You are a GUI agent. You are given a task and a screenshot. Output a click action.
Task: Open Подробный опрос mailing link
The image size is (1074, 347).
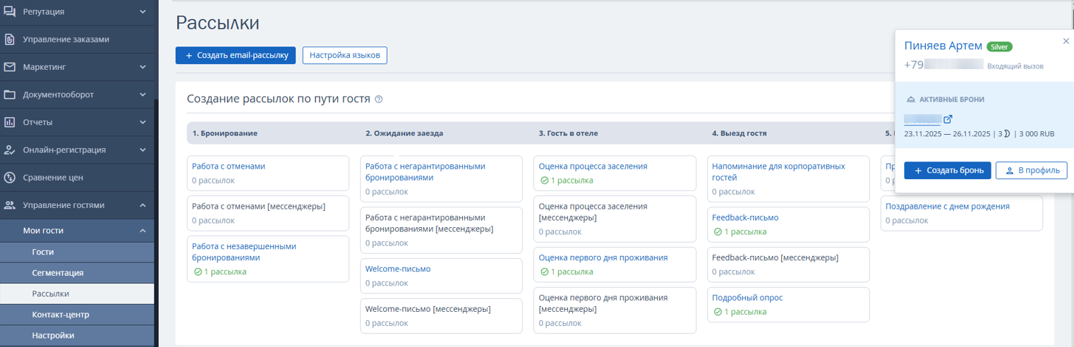[x=747, y=298]
